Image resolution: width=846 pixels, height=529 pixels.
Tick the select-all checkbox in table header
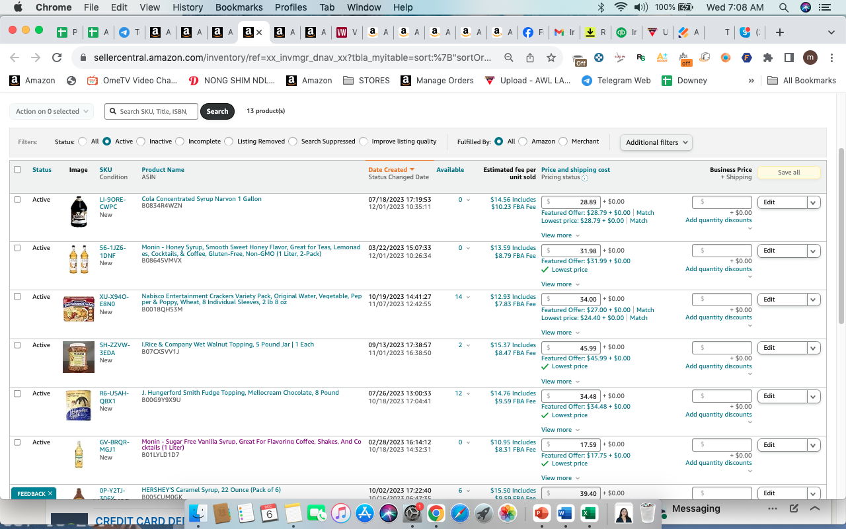(x=18, y=169)
